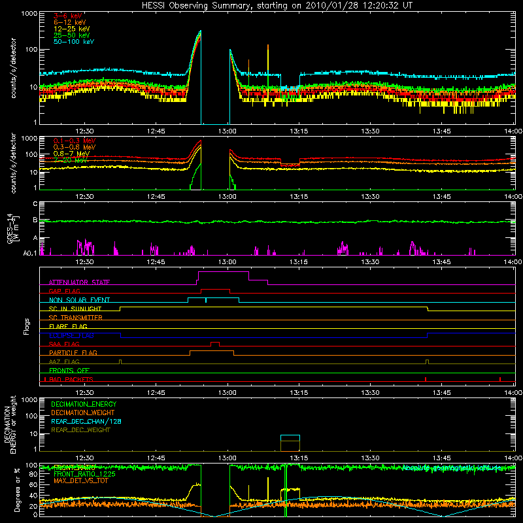Viewport: 523px width, 523px height.
Task: Select the cyan '50-100 keV' legend label
Action: (x=74, y=42)
